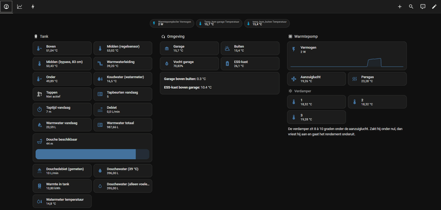Screen dimensions: 441x210
Task: Open the assistant chat icon
Action: tap(422, 7)
